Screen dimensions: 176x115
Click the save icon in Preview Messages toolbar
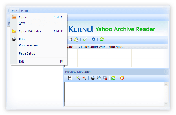(70, 78)
